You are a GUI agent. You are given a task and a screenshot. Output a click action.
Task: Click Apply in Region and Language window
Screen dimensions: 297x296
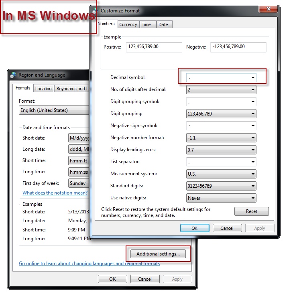(177, 279)
